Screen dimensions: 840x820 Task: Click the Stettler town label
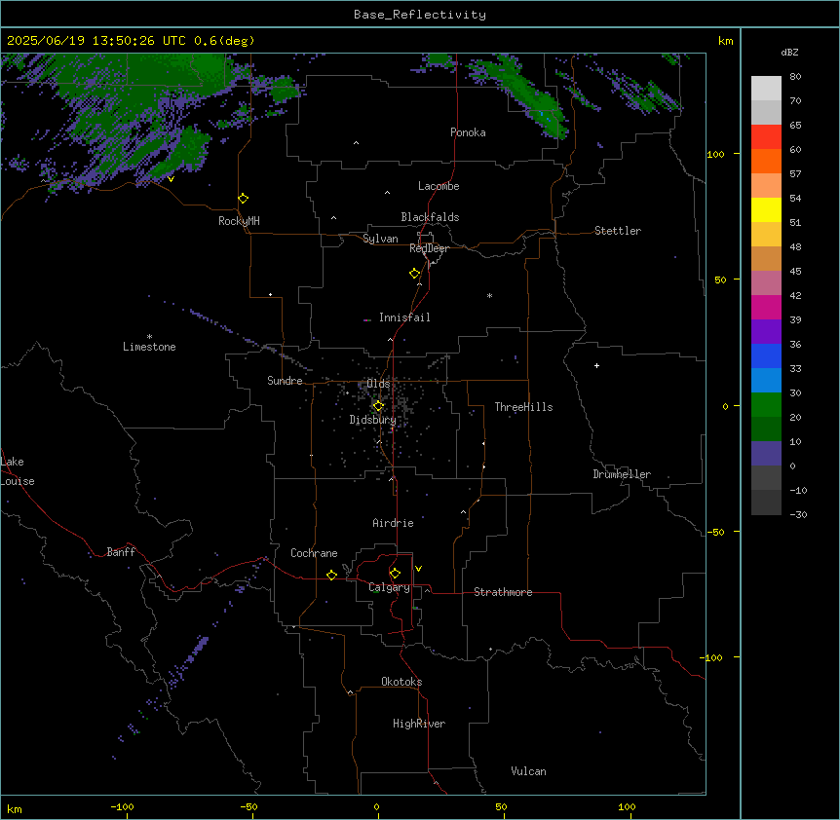pos(617,231)
